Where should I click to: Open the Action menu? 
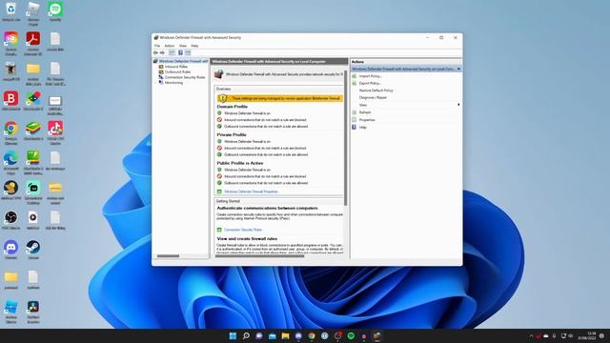[170, 46]
